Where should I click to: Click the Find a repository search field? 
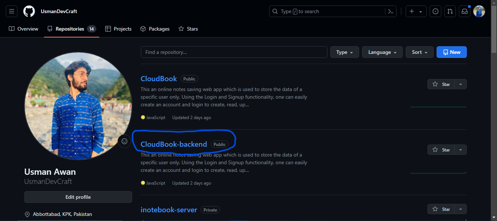234,52
